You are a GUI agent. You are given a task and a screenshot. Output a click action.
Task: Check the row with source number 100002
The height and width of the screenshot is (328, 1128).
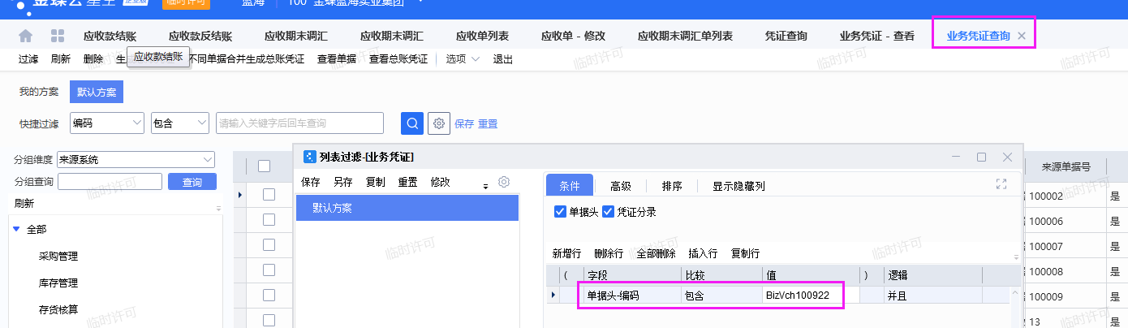point(269,195)
